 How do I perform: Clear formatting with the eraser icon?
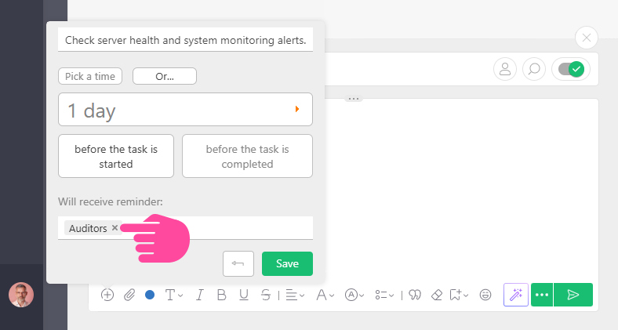(x=438, y=295)
